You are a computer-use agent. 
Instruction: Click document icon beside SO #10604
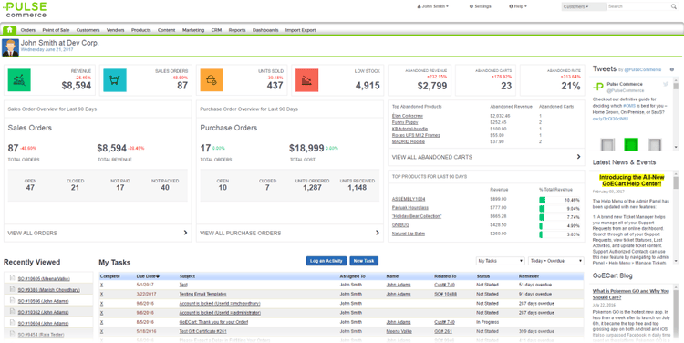point(12,323)
